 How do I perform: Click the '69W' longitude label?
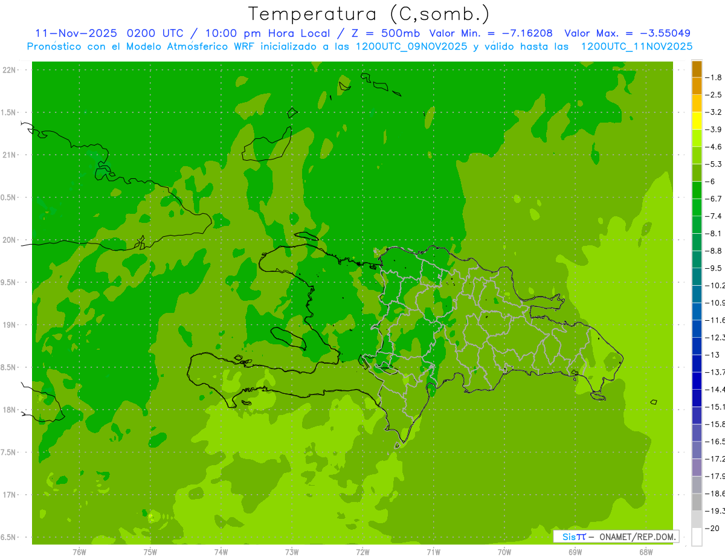pyautogui.click(x=575, y=552)
